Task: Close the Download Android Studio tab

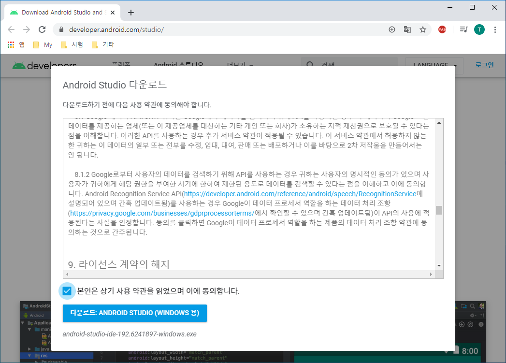Action: coord(112,13)
